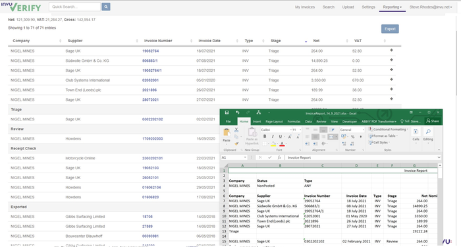Screen dimensions: 461x247
Task: Click the Percent Style icon
Action: click(x=352, y=137)
